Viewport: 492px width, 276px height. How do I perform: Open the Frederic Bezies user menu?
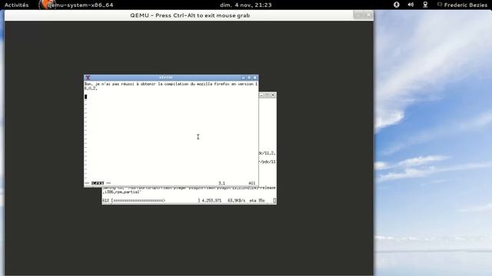[x=463, y=5]
